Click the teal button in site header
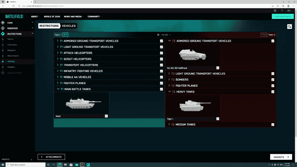 coord(283,17)
